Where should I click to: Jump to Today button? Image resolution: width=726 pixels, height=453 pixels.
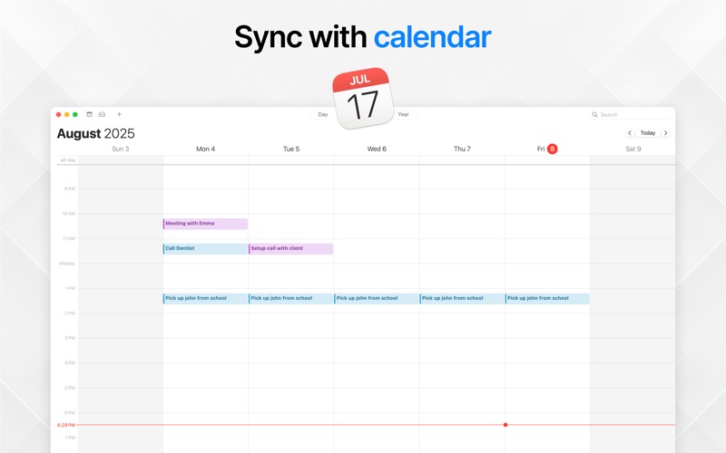coord(648,133)
